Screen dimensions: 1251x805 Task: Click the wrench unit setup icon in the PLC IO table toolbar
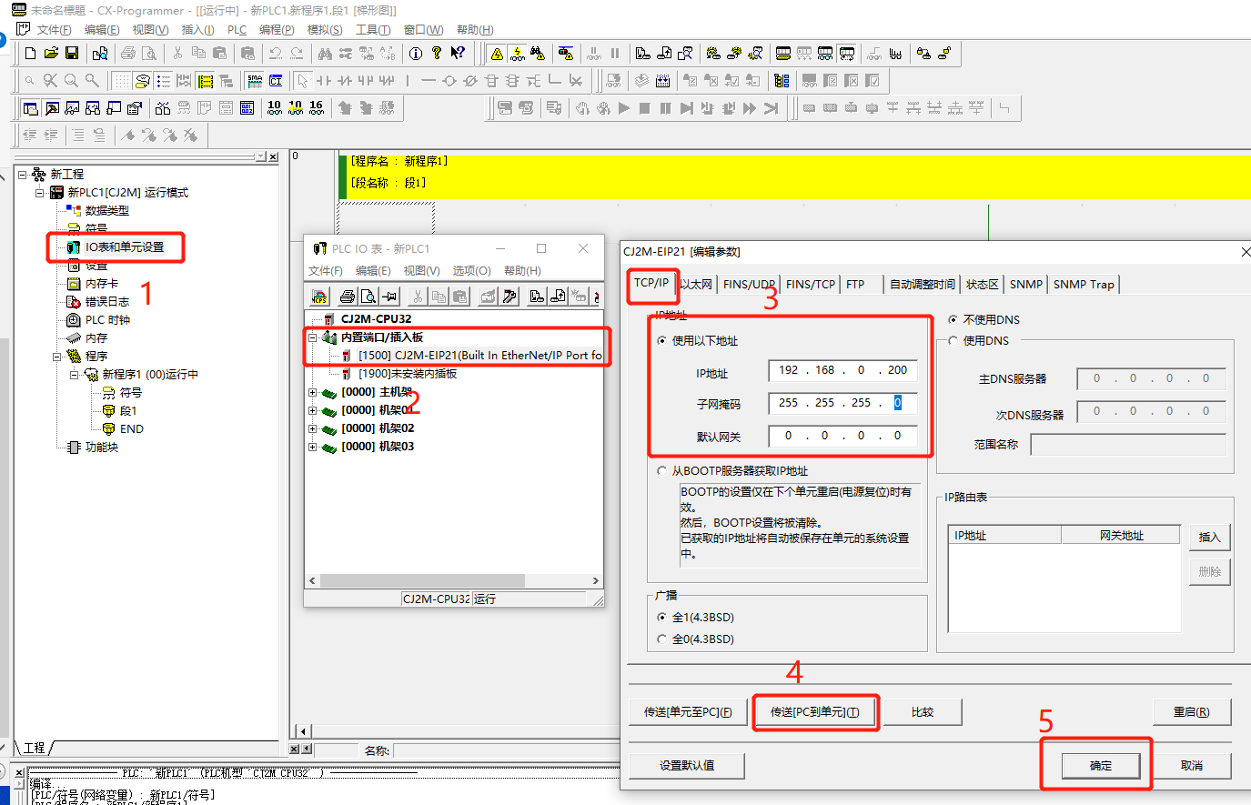pos(509,297)
